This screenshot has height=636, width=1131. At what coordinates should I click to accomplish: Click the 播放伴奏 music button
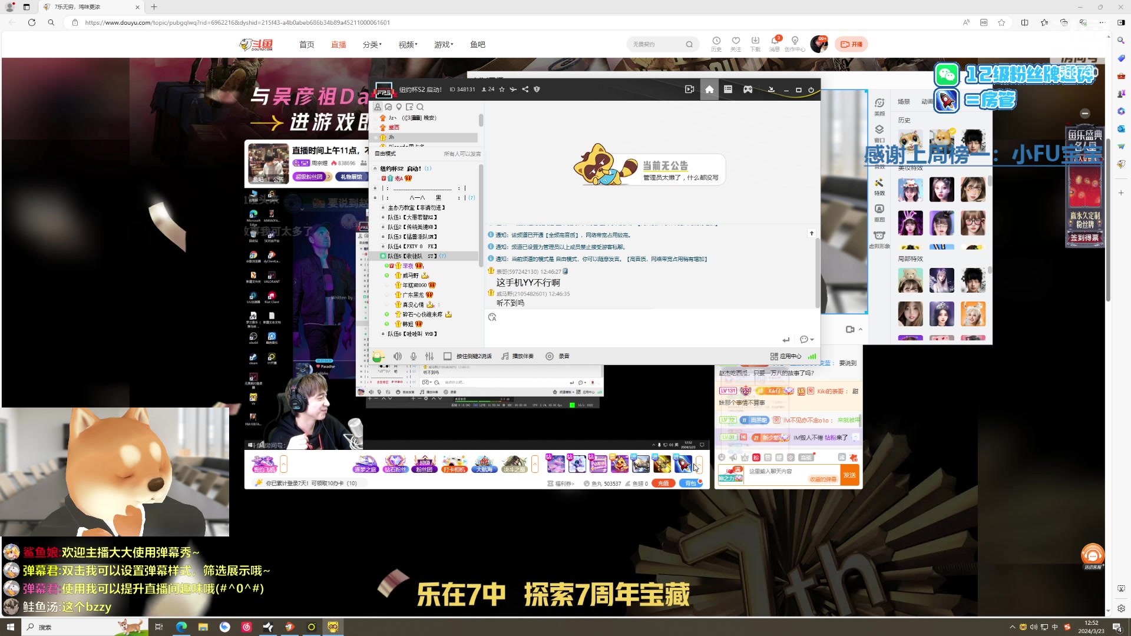(x=518, y=356)
